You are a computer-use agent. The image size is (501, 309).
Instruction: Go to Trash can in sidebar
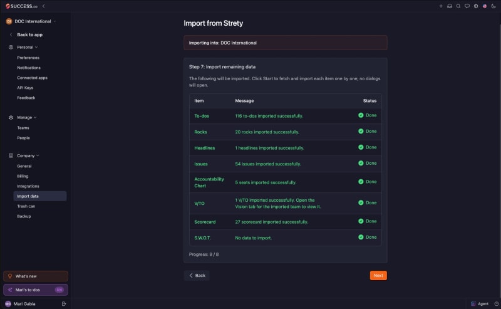pyautogui.click(x=26, y=206)
